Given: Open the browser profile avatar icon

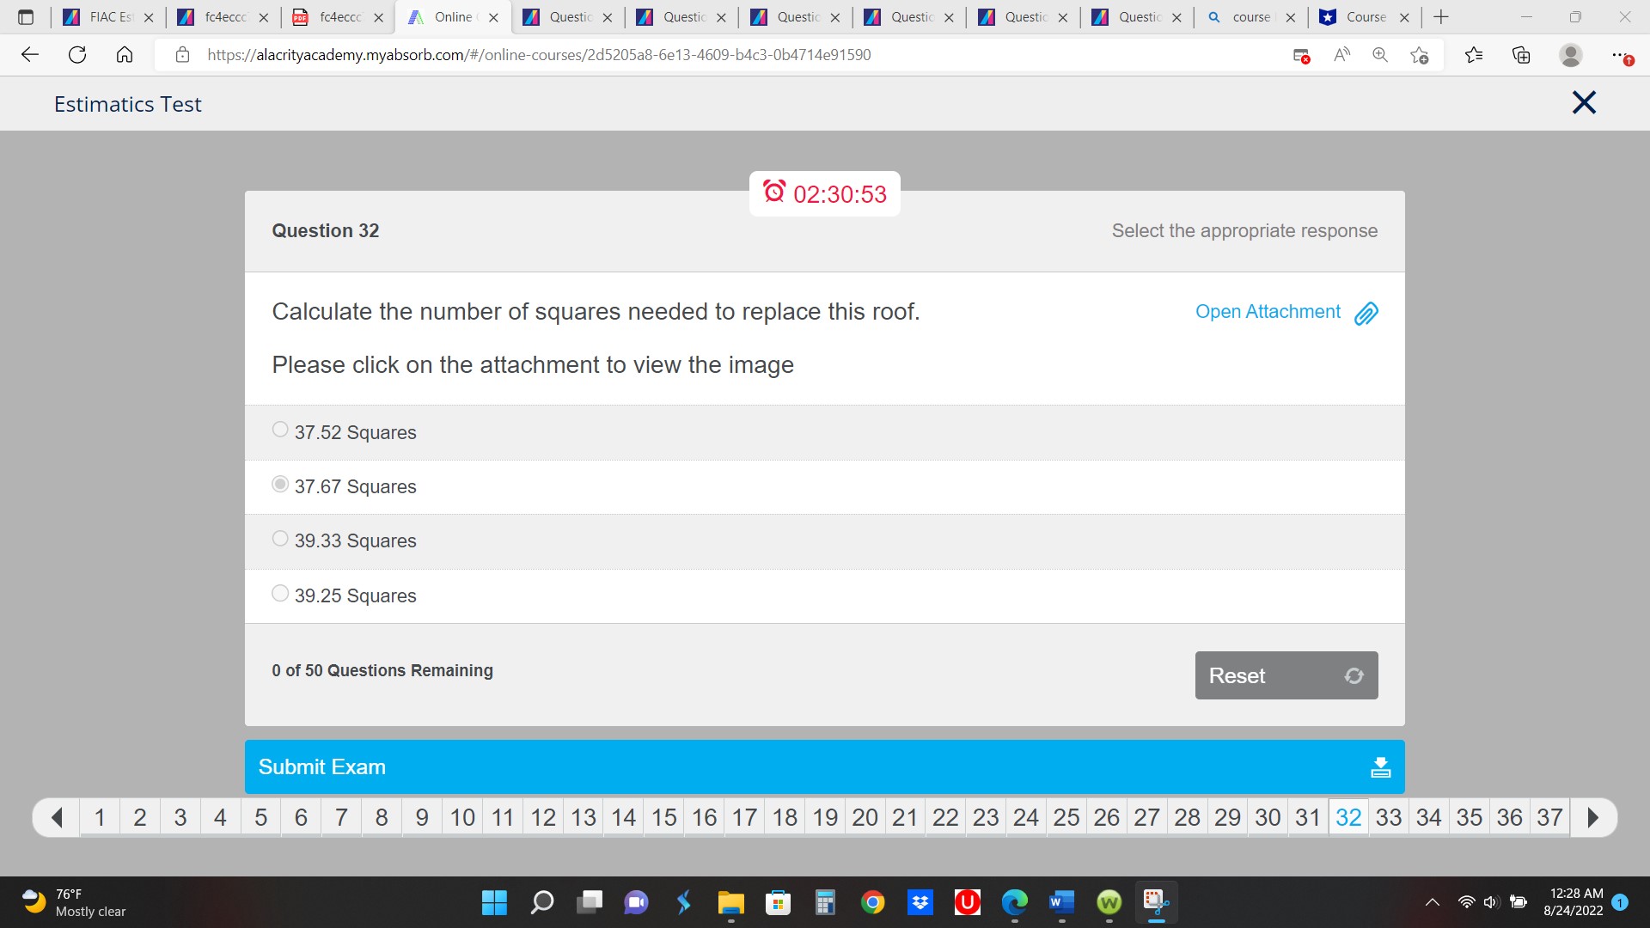Looking at the screenshot, I should (x=1572, y=54).
